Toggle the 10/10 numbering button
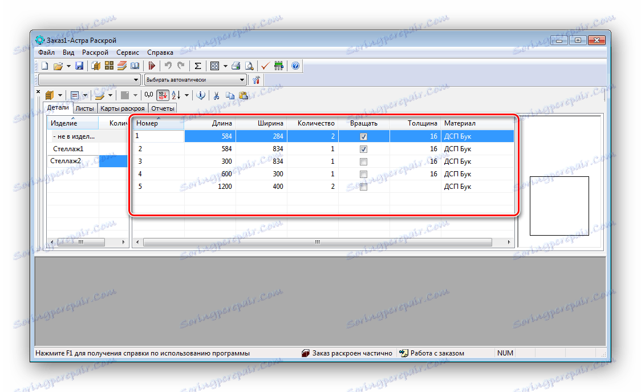This screenshot has height=392, width=641. coord(163,95)
